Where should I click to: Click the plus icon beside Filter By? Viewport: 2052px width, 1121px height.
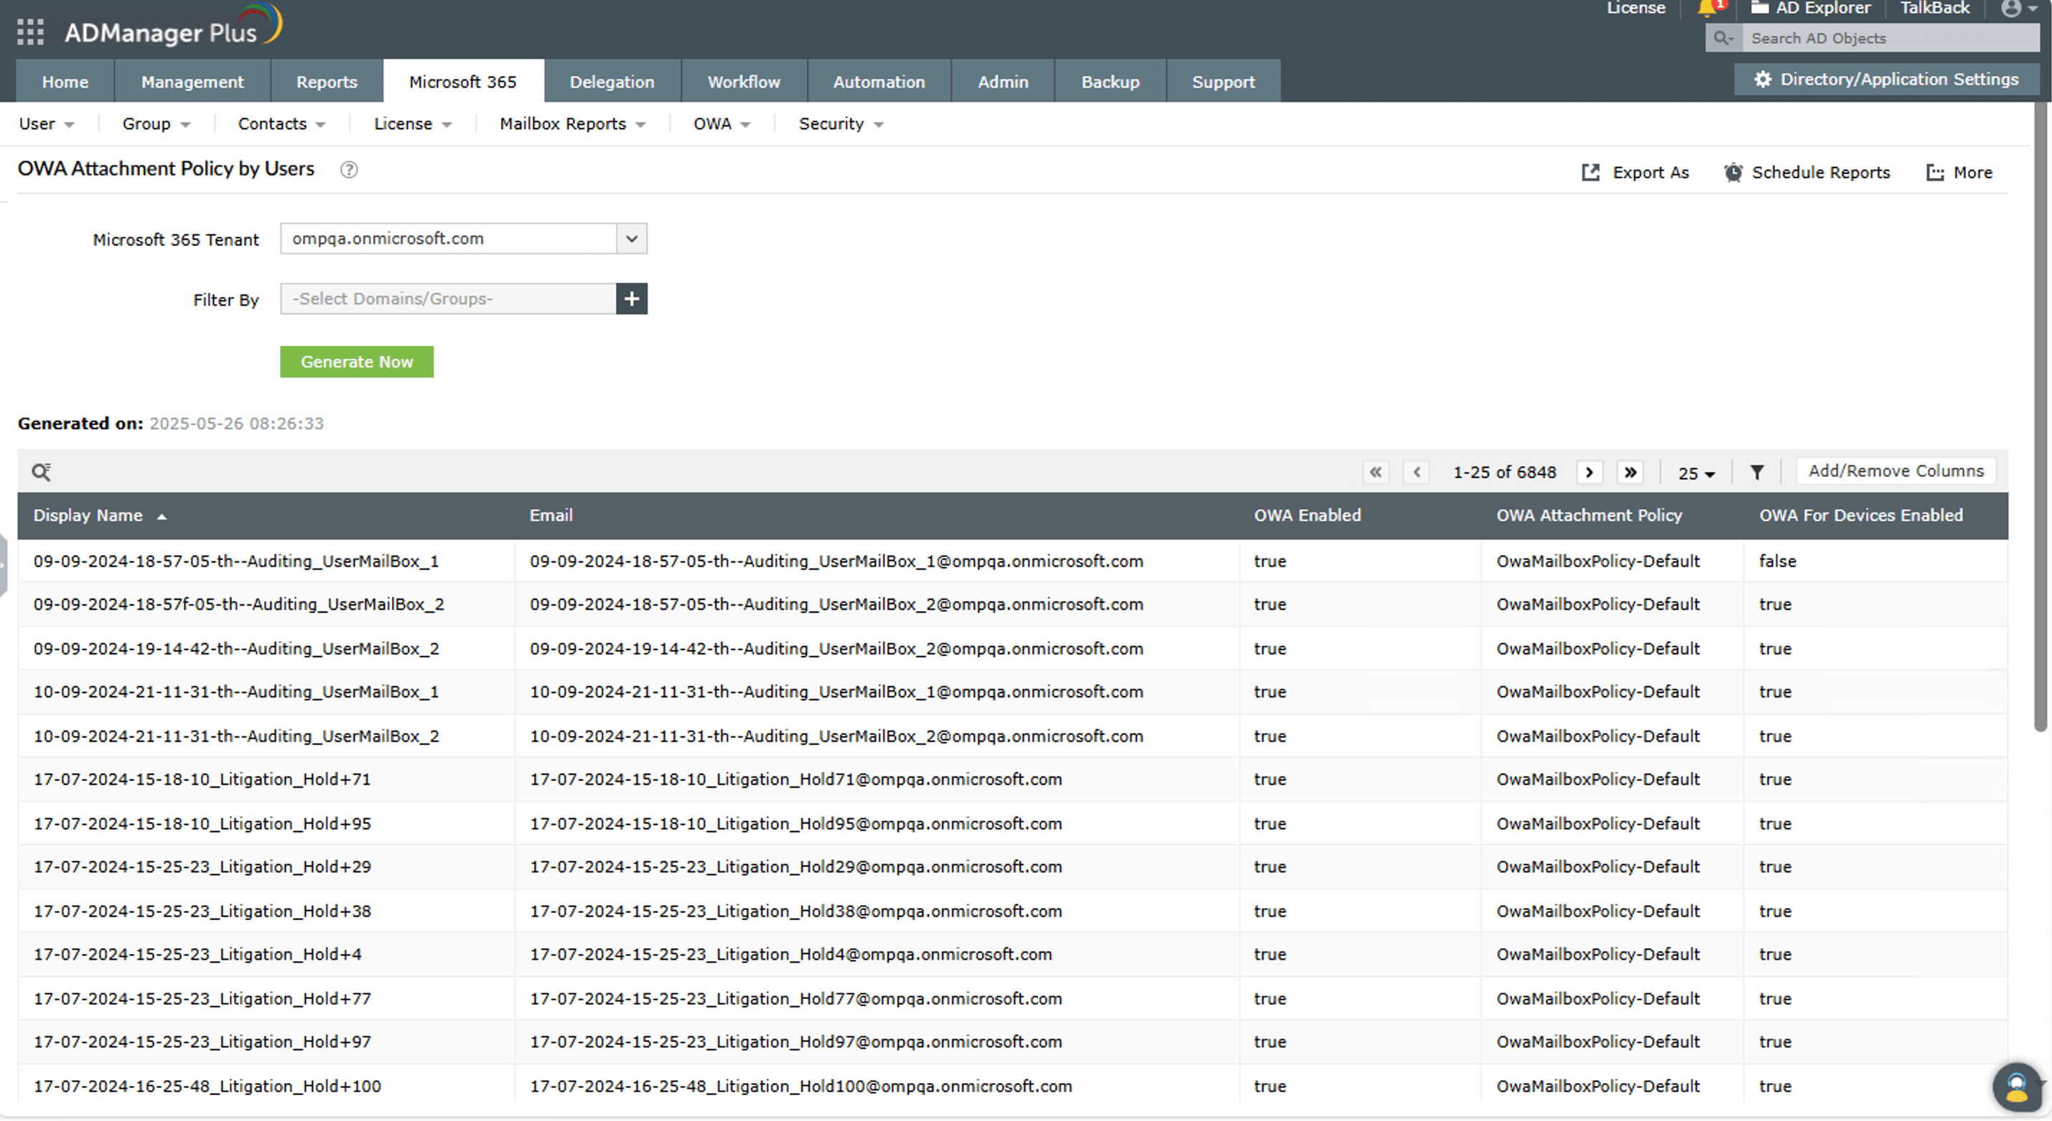tap(631, 299)
